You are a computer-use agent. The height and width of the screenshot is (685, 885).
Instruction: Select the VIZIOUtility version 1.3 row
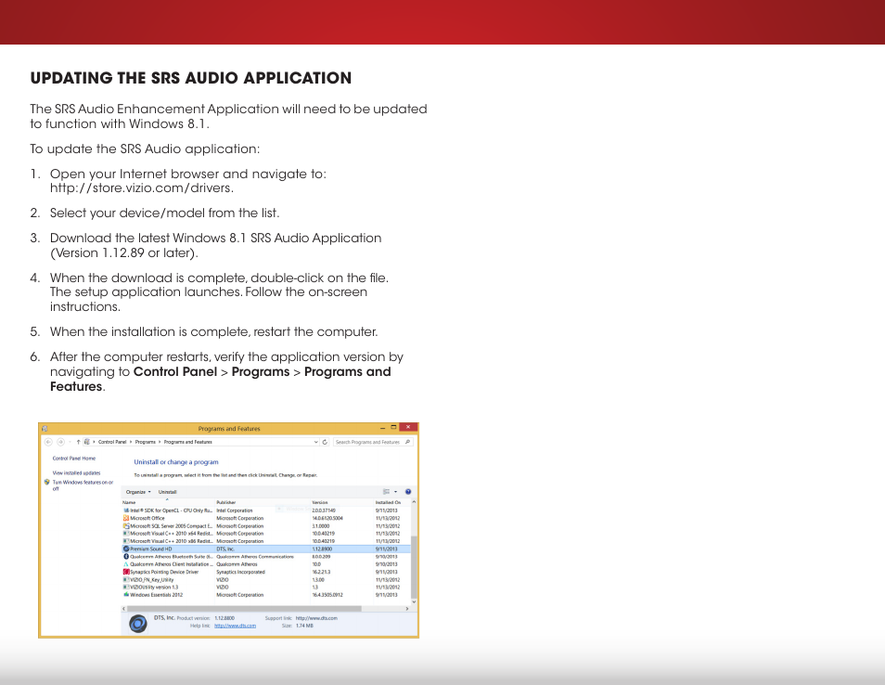click(x=266, y=588)
